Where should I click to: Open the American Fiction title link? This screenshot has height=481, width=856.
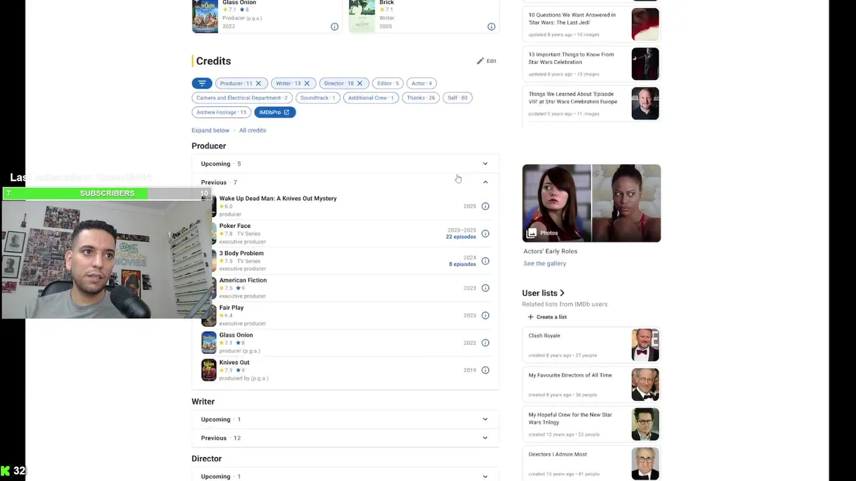pos(243,281)
